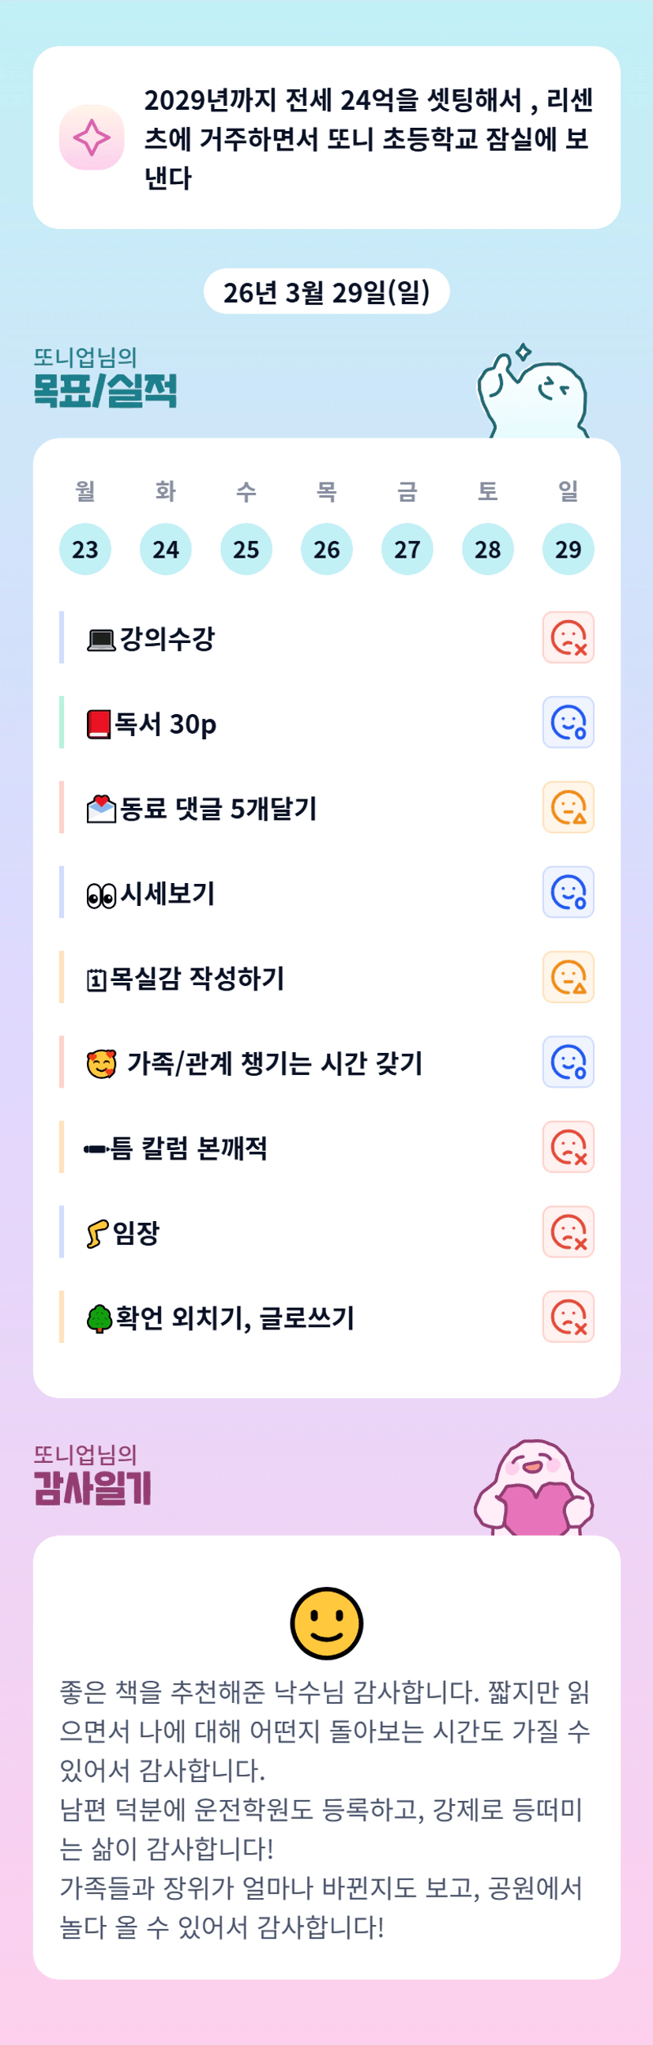Click the sad face status for 임장

pos(568,1232)
